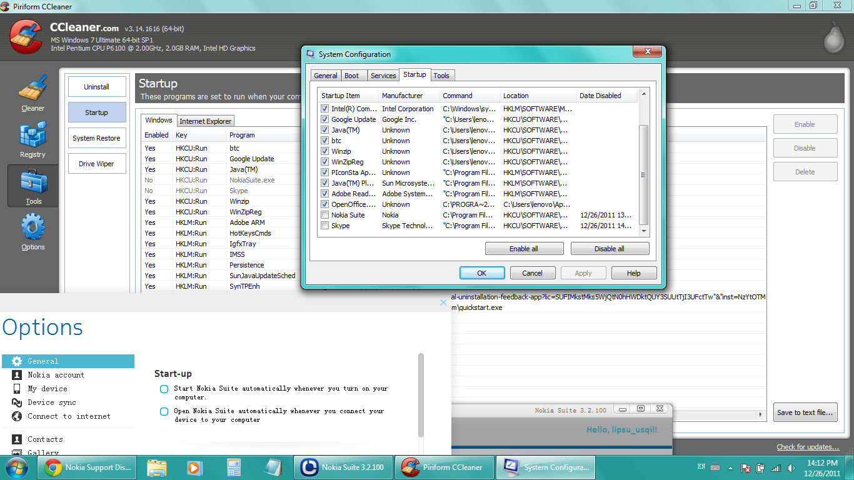
Task: Open the Registry section icon
Action: coord(33,140)
